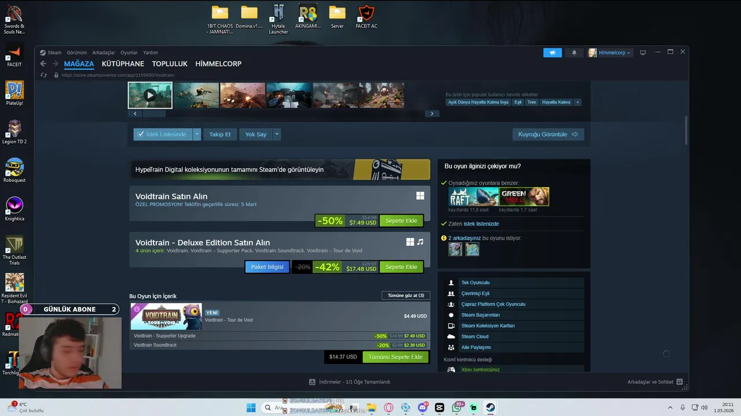The image size is (741, 416).
Task: Open the Arkadaşlar menu
Action: click(104, 53)
